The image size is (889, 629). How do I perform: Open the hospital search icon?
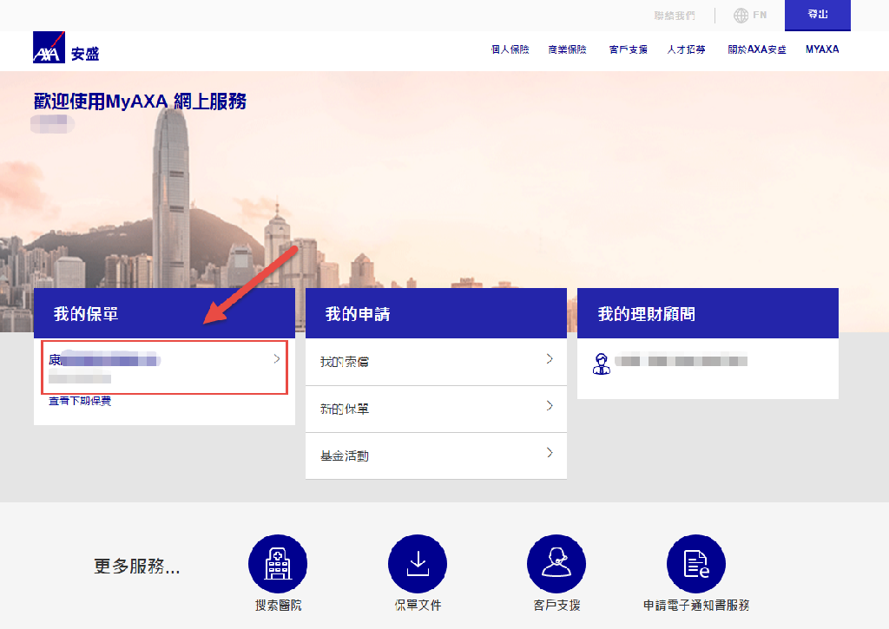(278, 564)
